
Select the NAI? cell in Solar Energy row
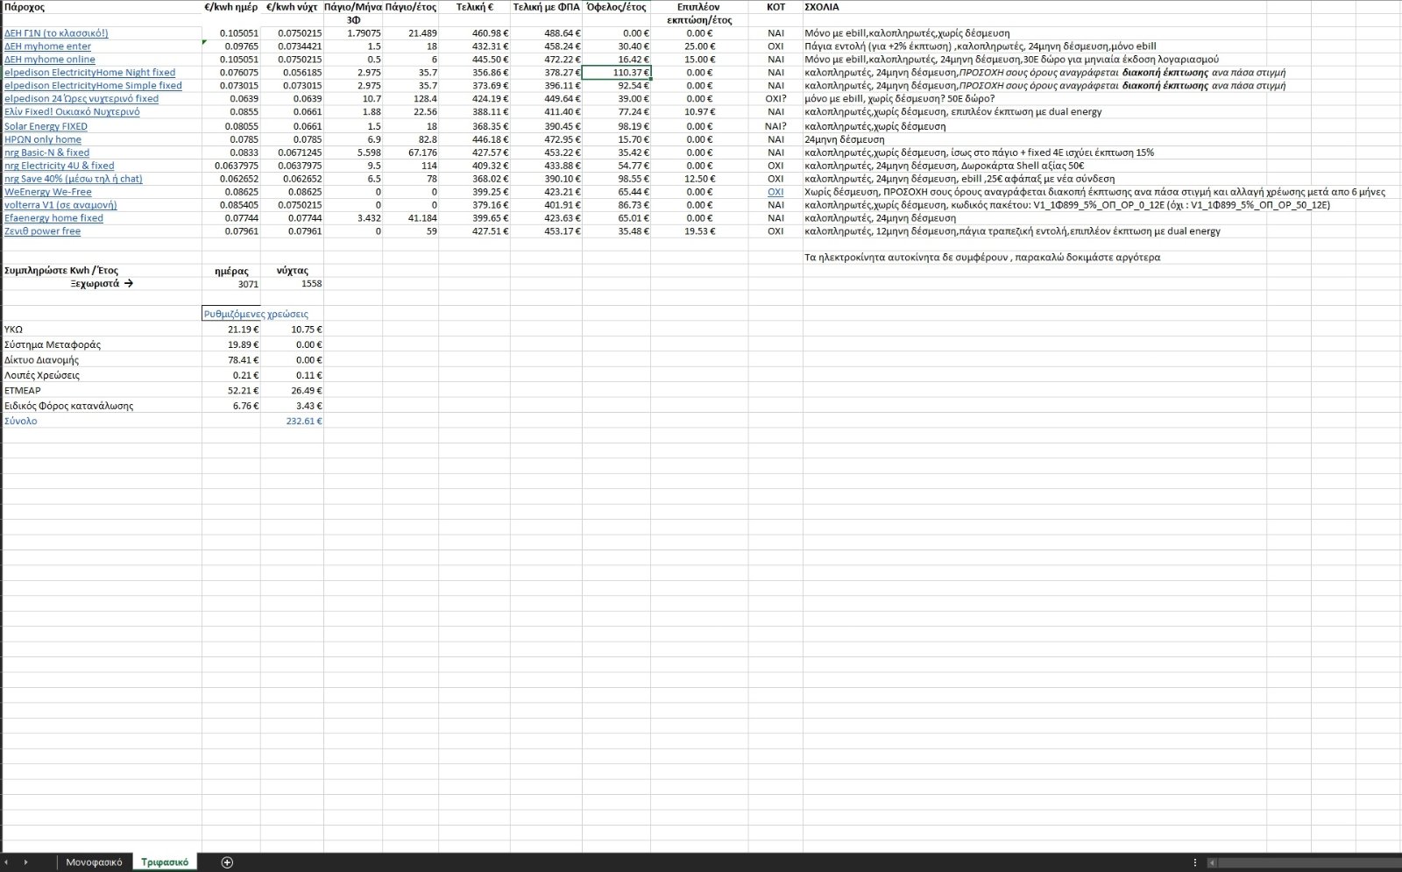(775, 126)
